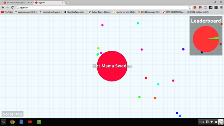The image size is (224, 126).
Task: Reload the agar.io page
Action: tap(13, 7)
